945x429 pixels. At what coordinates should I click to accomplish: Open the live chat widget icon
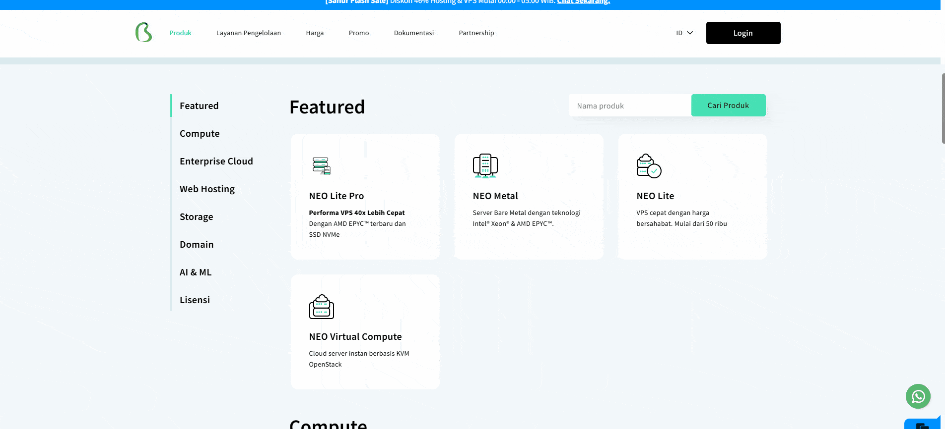pos(923,425)
